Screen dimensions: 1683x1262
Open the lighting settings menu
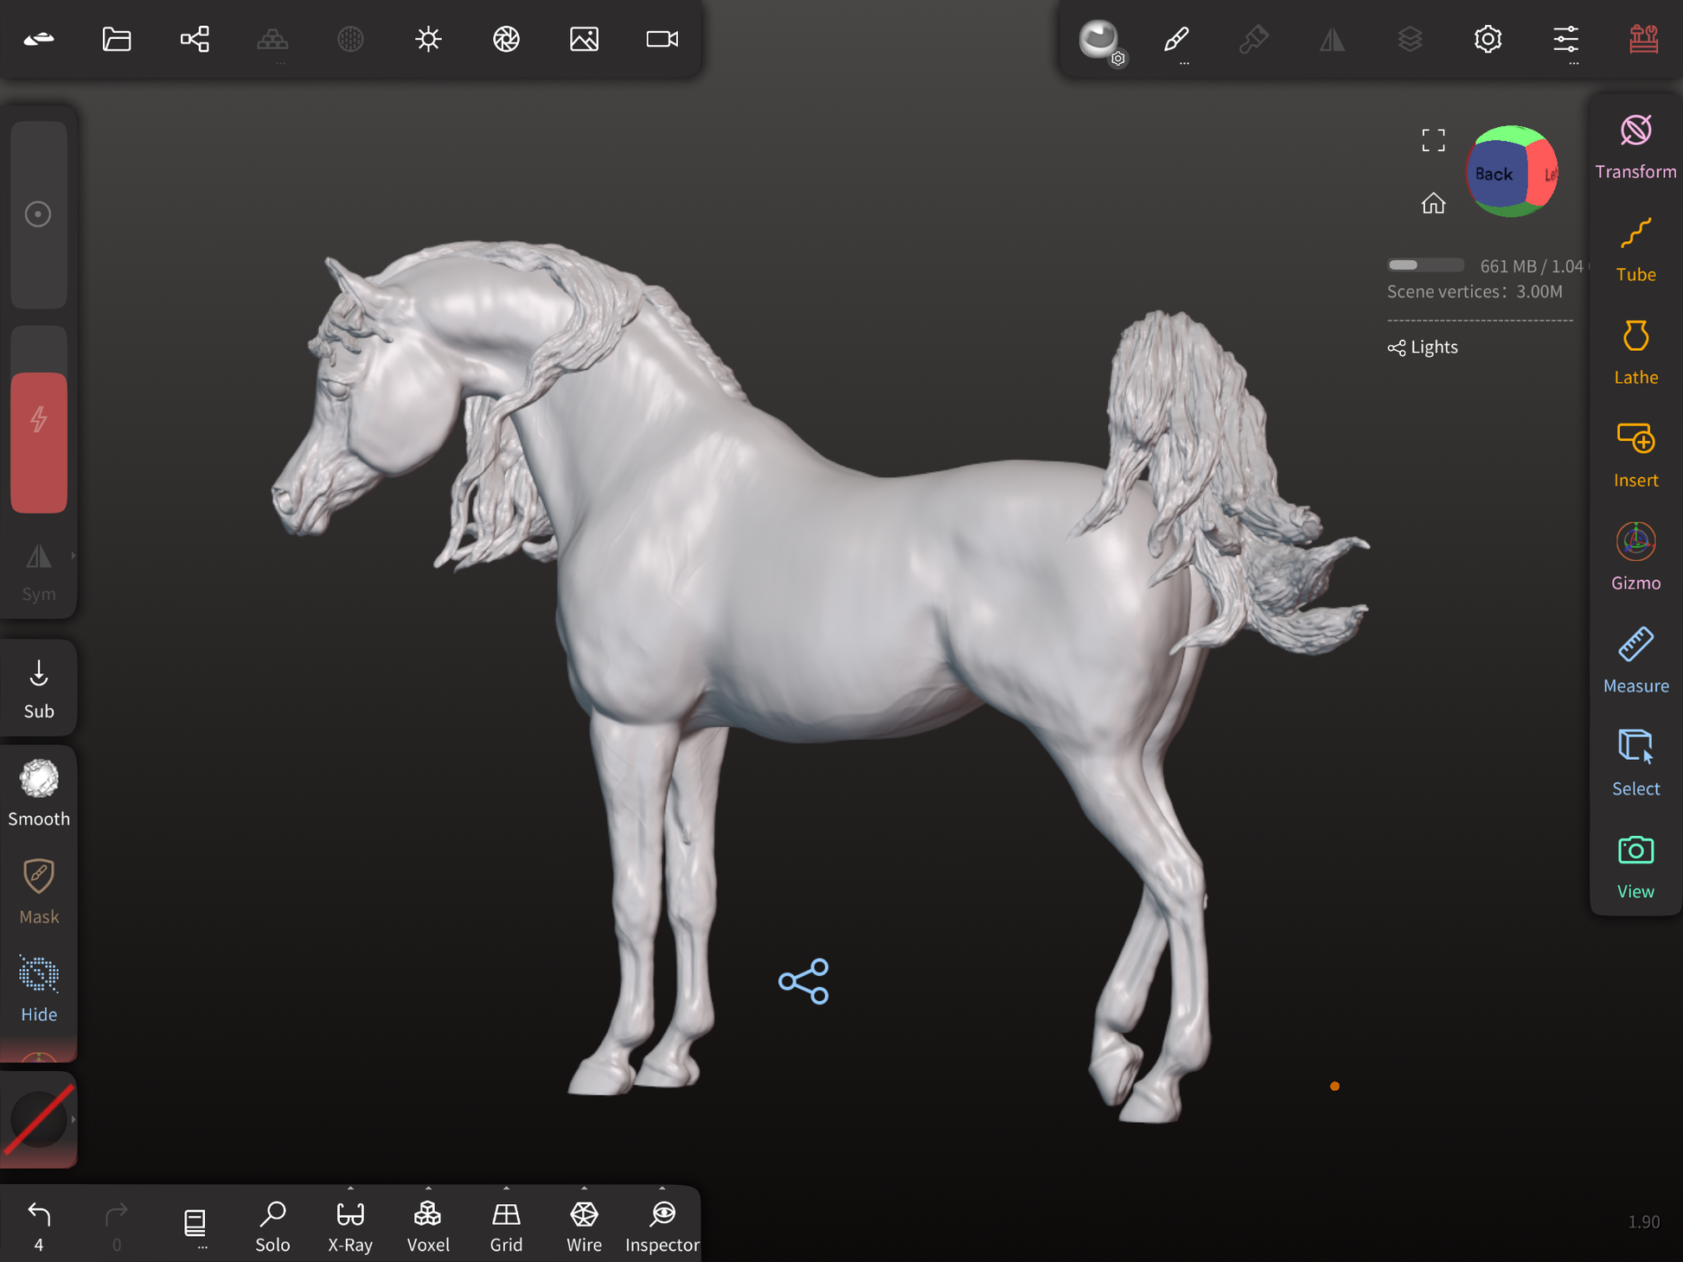[428, 39]
